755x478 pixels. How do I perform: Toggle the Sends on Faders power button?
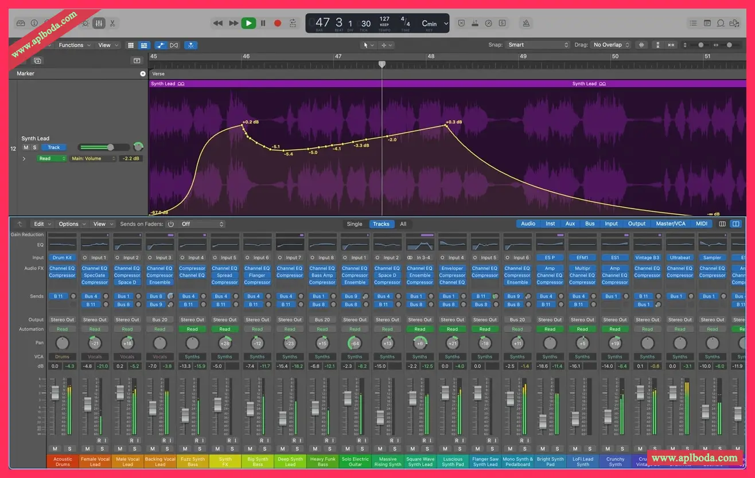pyautogui.click(x=170, y=224)
